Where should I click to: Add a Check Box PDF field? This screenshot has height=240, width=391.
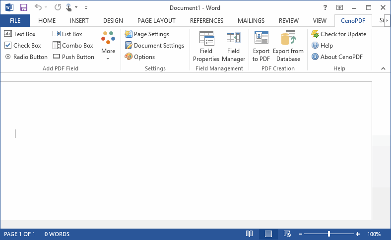23,45
